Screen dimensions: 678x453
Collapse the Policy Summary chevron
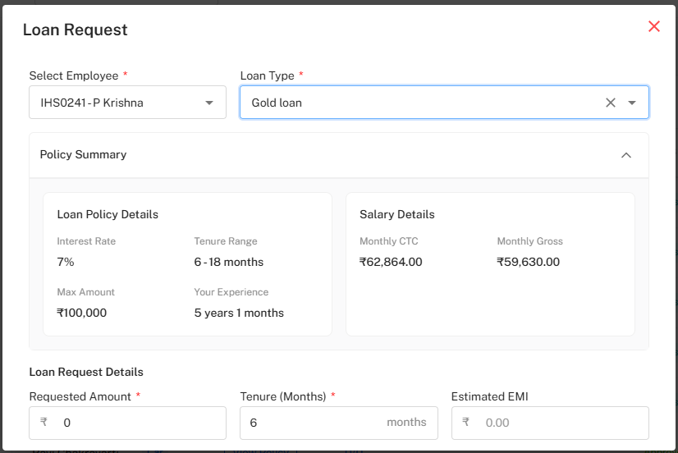click(x=625, y=155)
